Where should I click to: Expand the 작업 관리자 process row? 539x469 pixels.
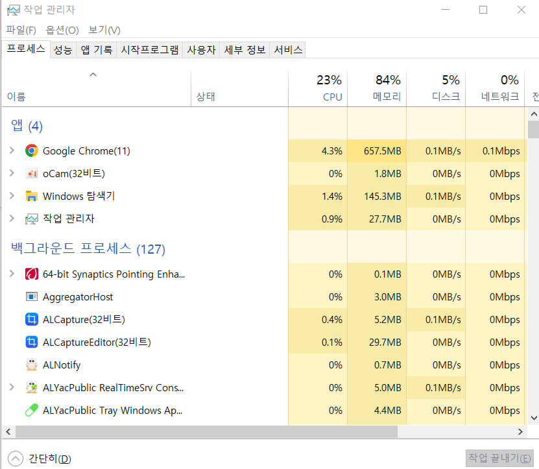12,219
